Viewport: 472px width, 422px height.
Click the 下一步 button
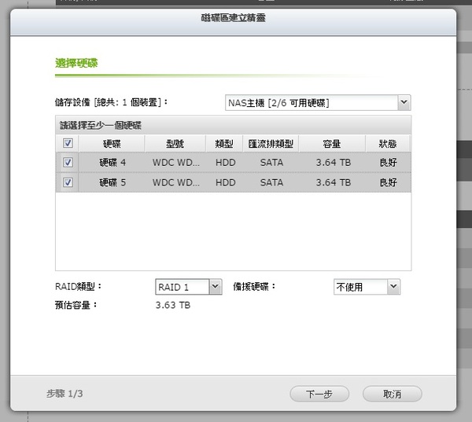click(x=319, y=393)
